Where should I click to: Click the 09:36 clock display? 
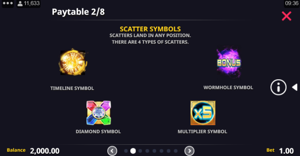(292, 3)
